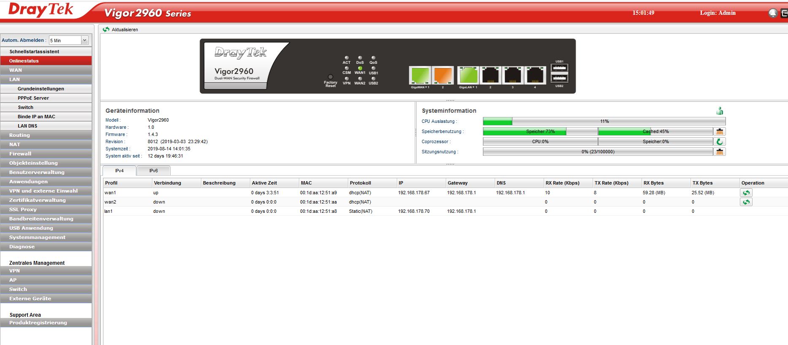Sort table by Profil column header
788x345 pixels.
[127, 183]
